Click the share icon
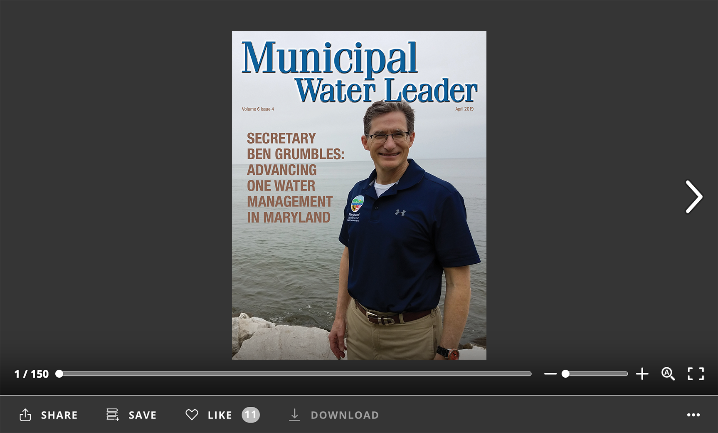The image size is (718, 433). click(26, 415)
